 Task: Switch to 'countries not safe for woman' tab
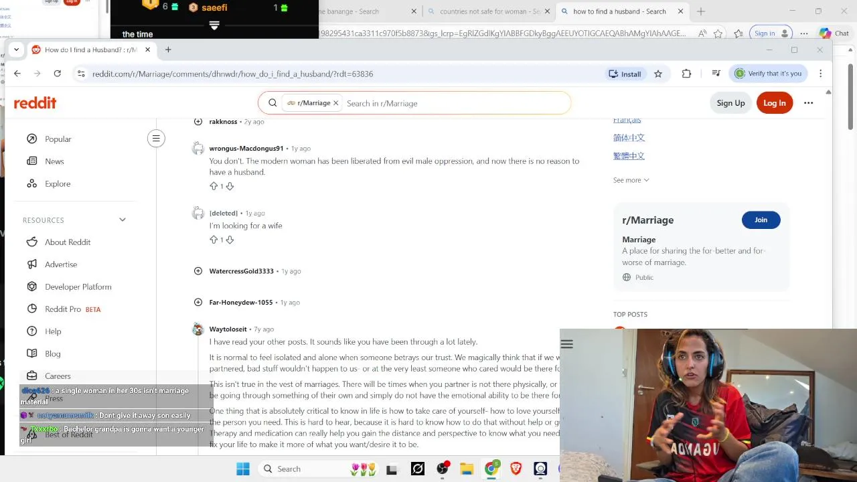489,11
